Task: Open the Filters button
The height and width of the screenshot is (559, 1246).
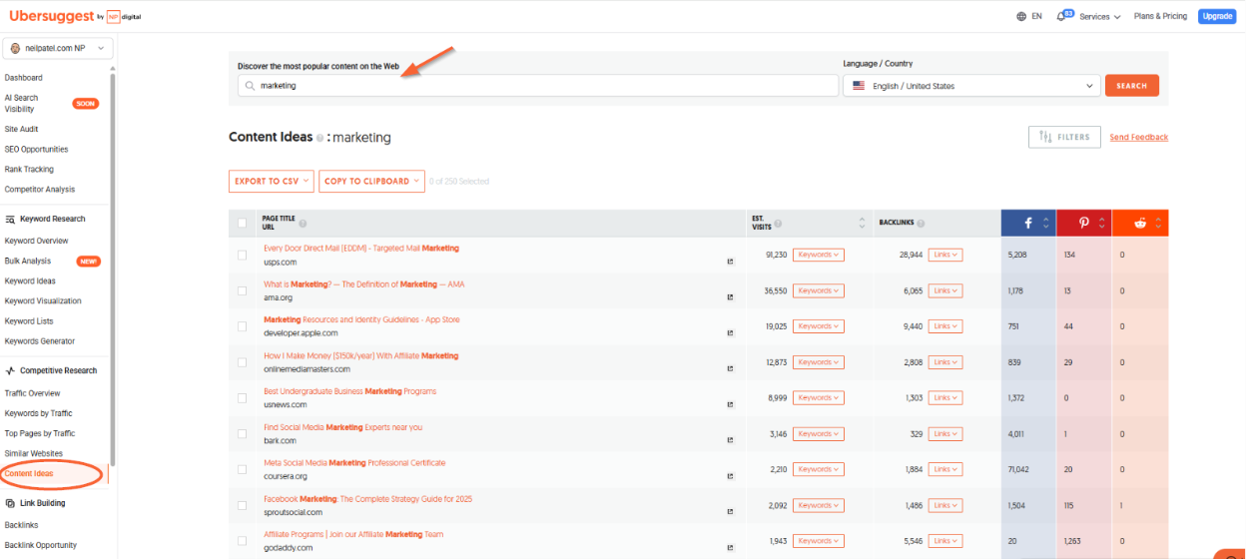Action: pos(1064,137)
